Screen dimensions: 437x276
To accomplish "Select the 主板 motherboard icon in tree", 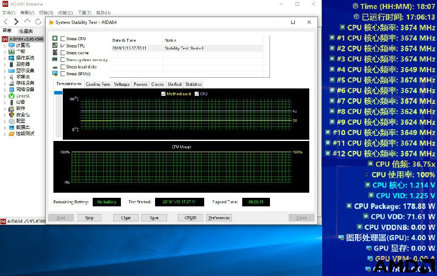I will (12, 52).
